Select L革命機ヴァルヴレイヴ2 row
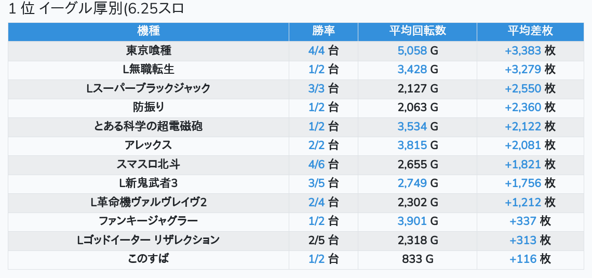This screenshot has height=278, width=592. (x=296, y=203)
